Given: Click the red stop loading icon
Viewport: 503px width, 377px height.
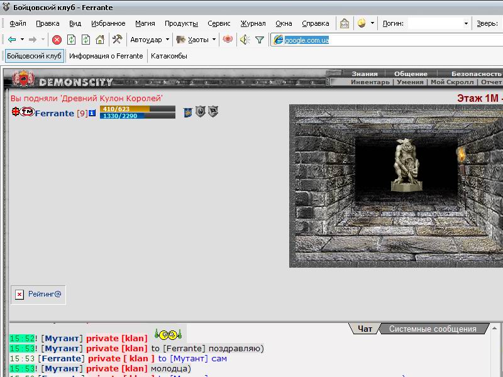Looking at the screenshot, I should click(x=57, y=40).
